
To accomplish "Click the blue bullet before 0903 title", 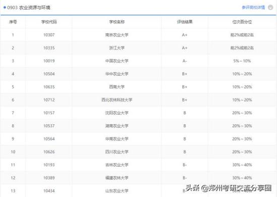I will click(x=5, y=8).
